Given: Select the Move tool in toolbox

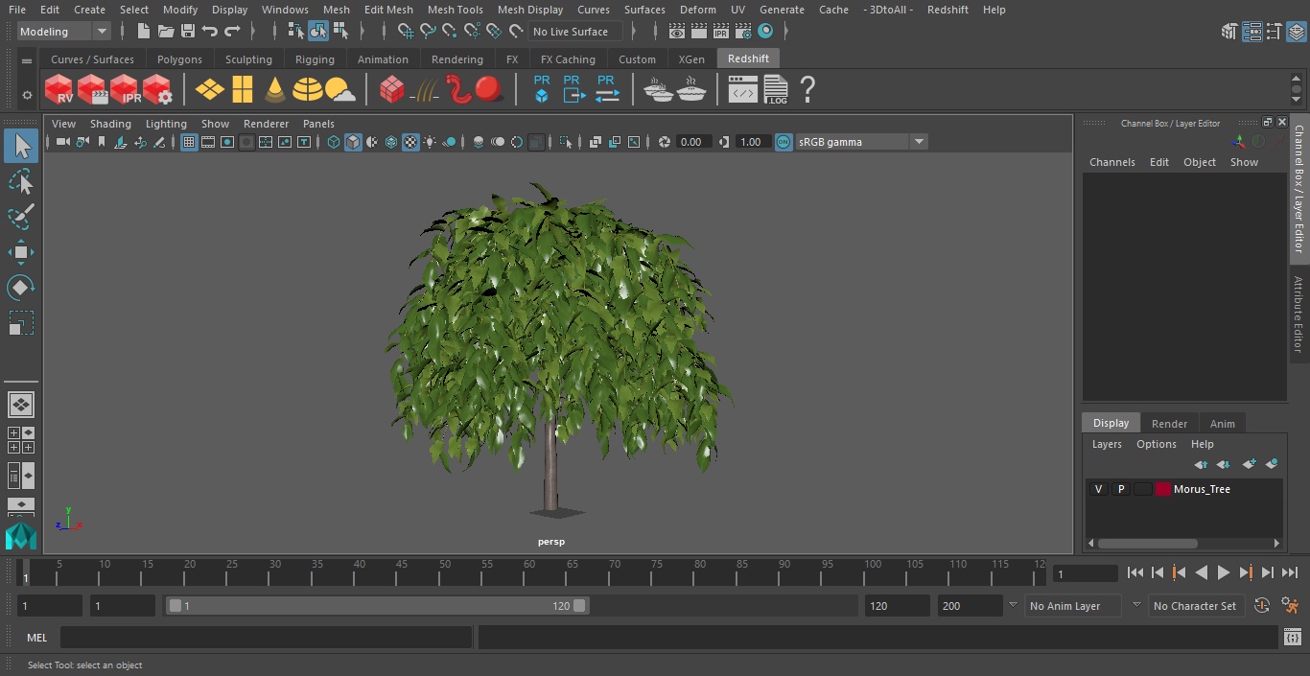Looking at the screenshot, I should [20, 253].
